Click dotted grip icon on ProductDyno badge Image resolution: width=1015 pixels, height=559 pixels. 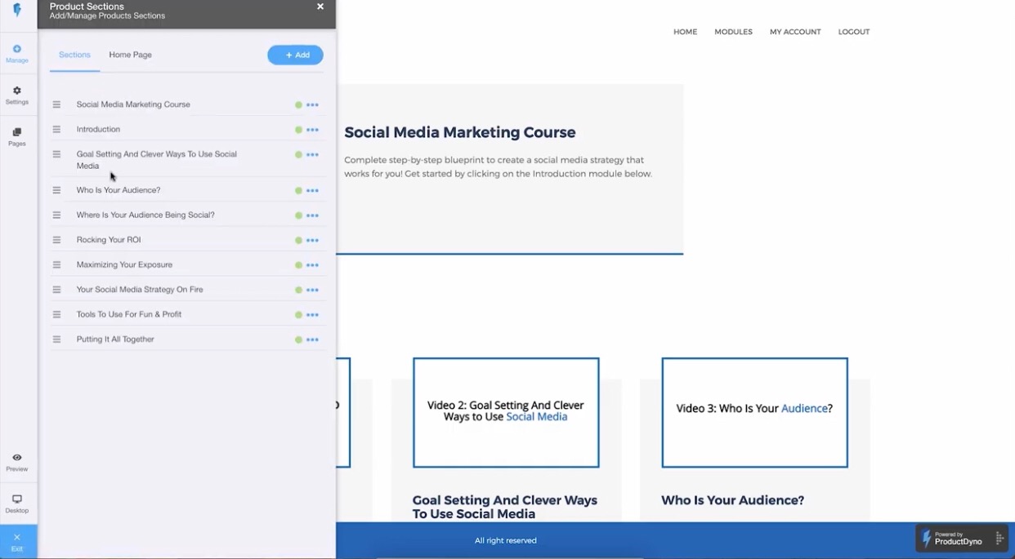[999, 539]
